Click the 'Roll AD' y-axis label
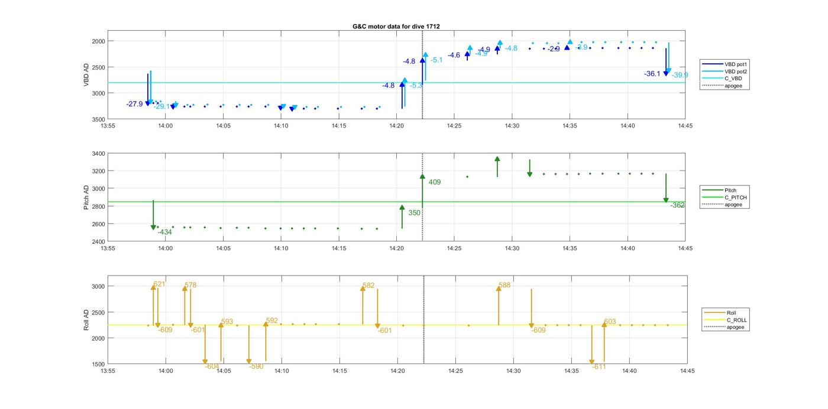This screenshot has width=828, height=409. (86, 319)
